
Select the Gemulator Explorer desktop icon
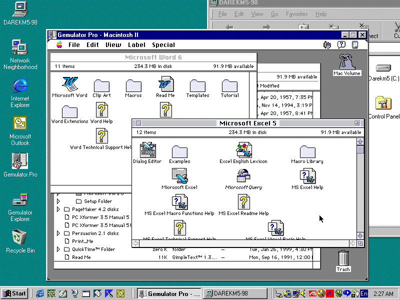tap(20, 199)
